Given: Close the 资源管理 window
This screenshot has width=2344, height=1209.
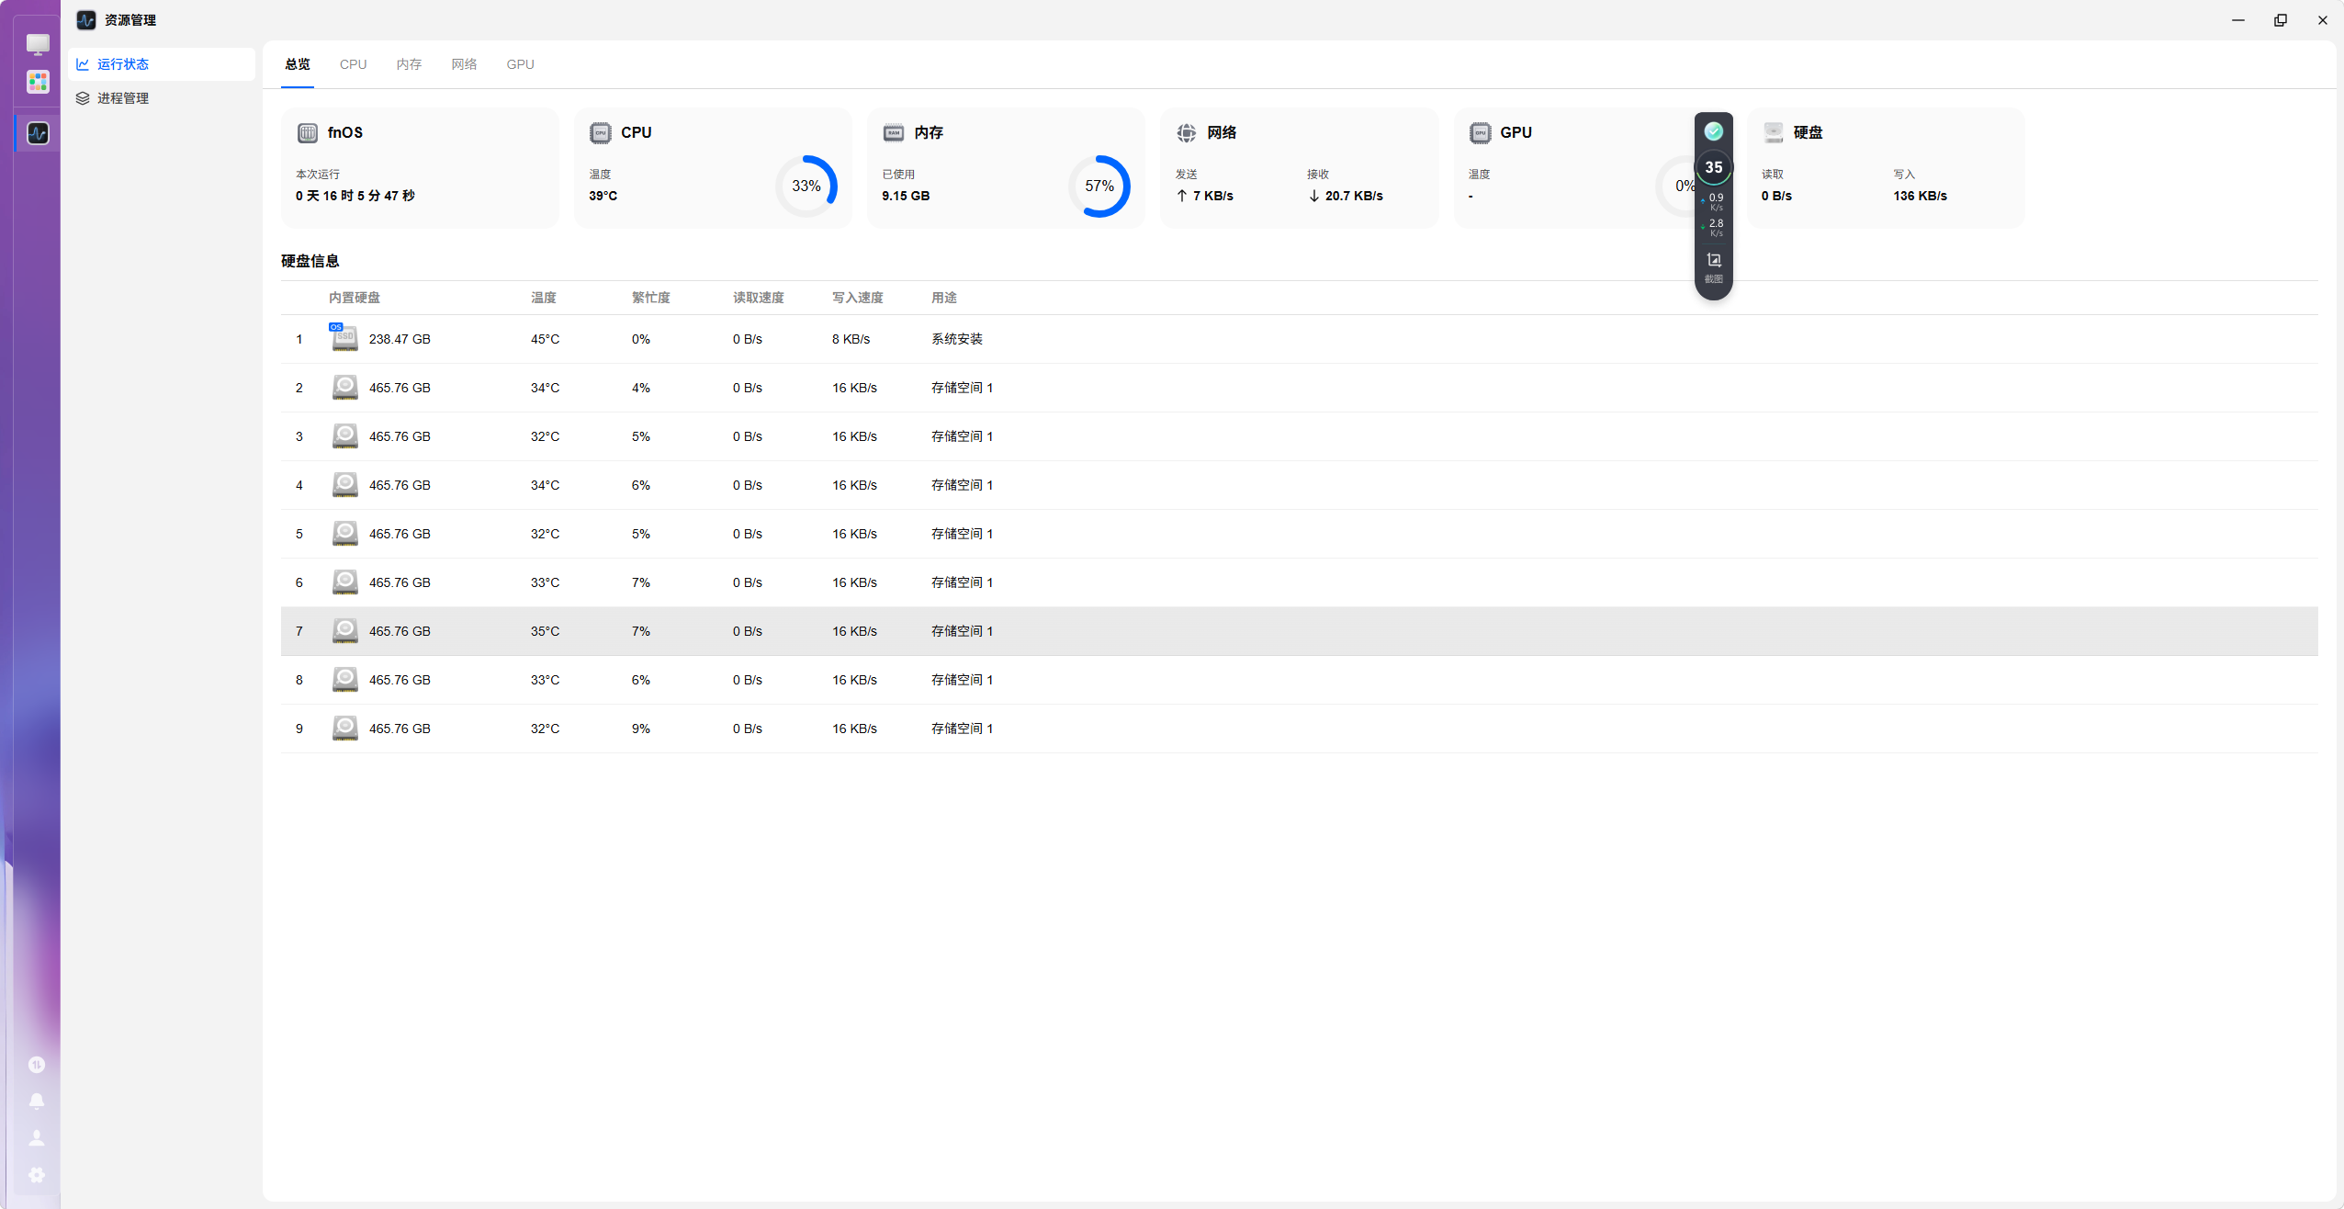Looking at the screenshot, I should click(x=2323, y=20).
